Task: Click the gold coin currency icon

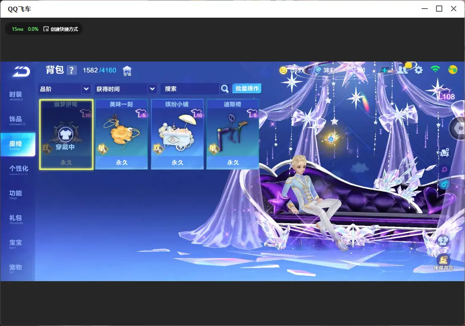Action: click(284, 70)
